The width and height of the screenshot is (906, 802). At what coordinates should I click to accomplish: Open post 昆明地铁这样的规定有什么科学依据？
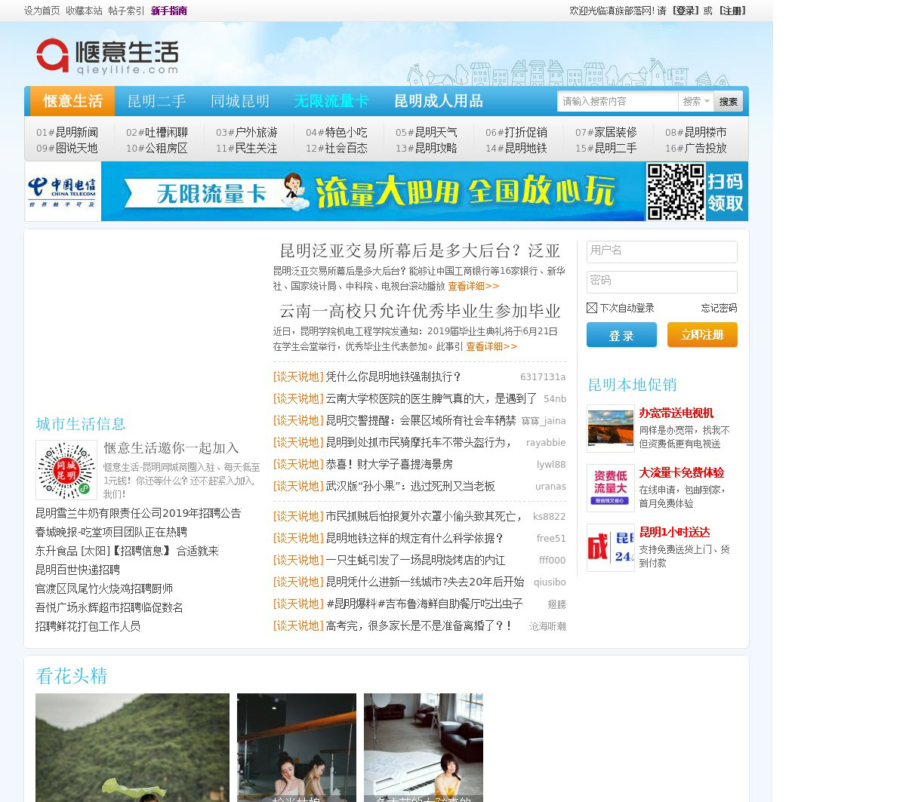click(x=414, y=538)
